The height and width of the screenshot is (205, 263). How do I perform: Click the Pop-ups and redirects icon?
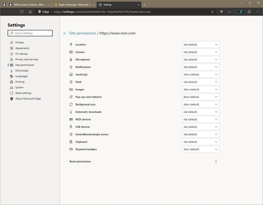[x=71, y=97]
